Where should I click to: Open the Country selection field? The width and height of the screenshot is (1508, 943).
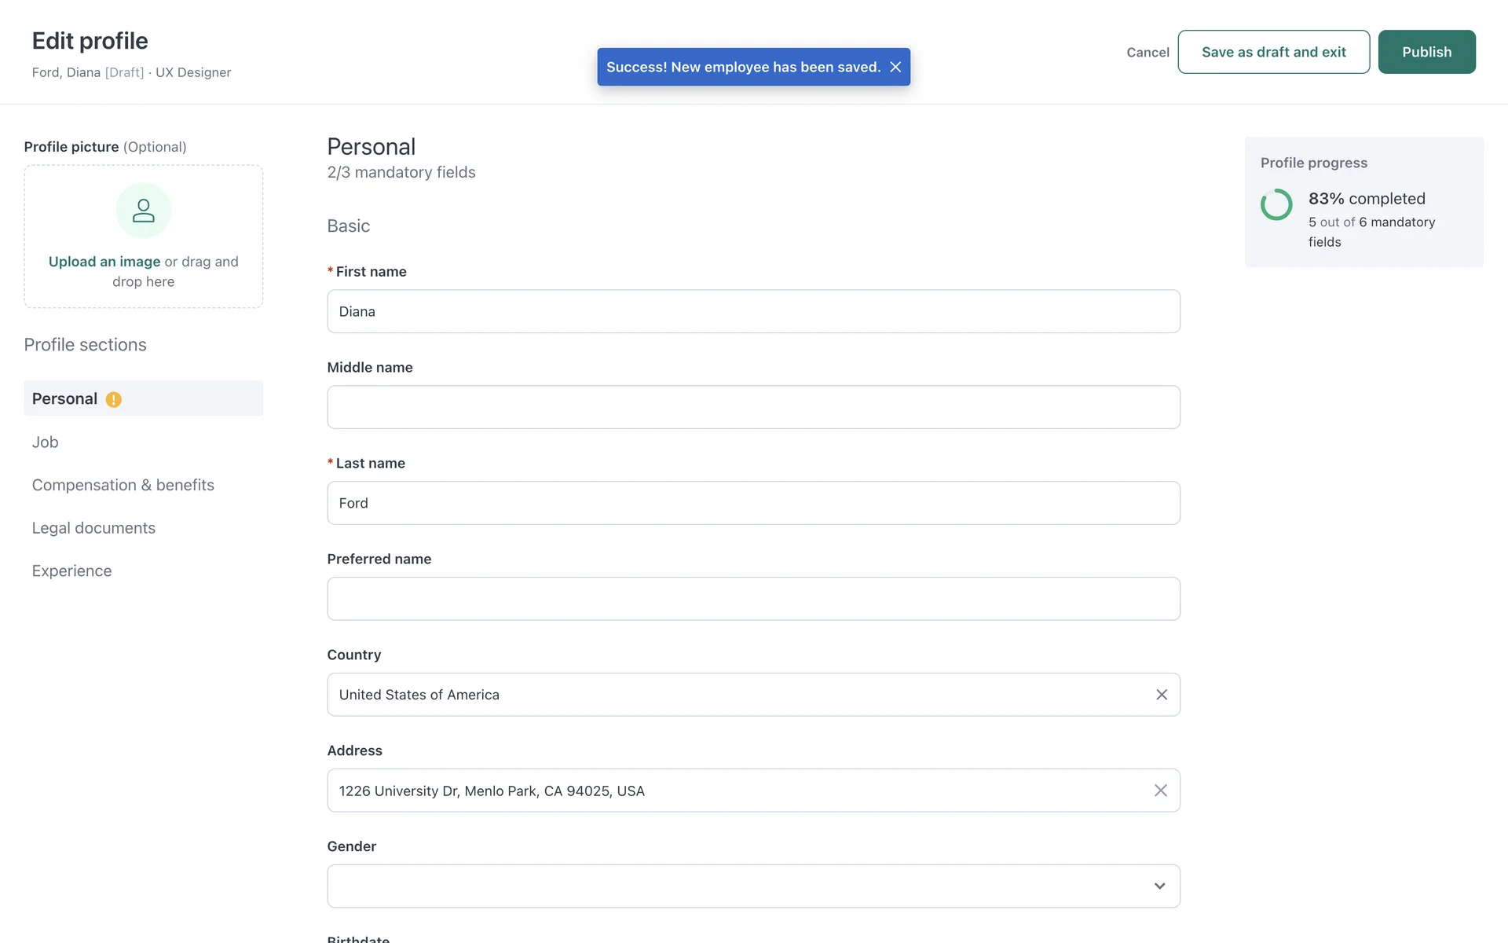click(x=738, y=695)
